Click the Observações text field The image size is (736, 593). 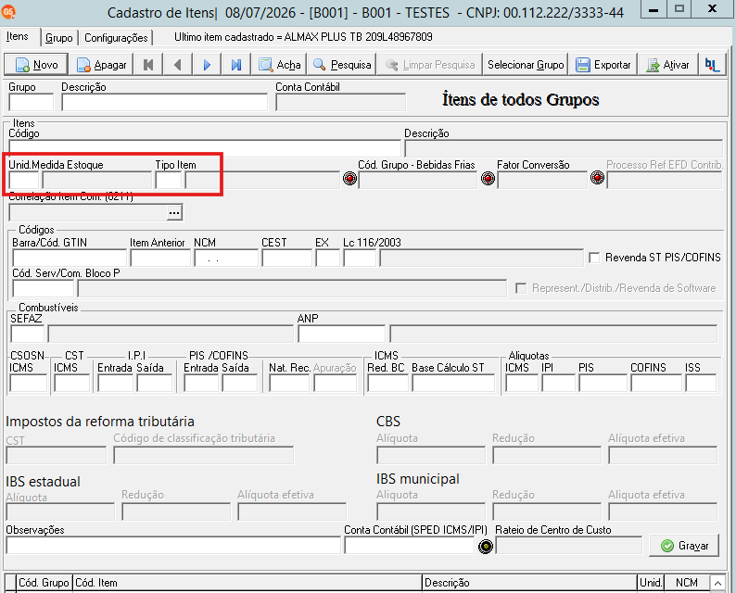click(173, 546)
